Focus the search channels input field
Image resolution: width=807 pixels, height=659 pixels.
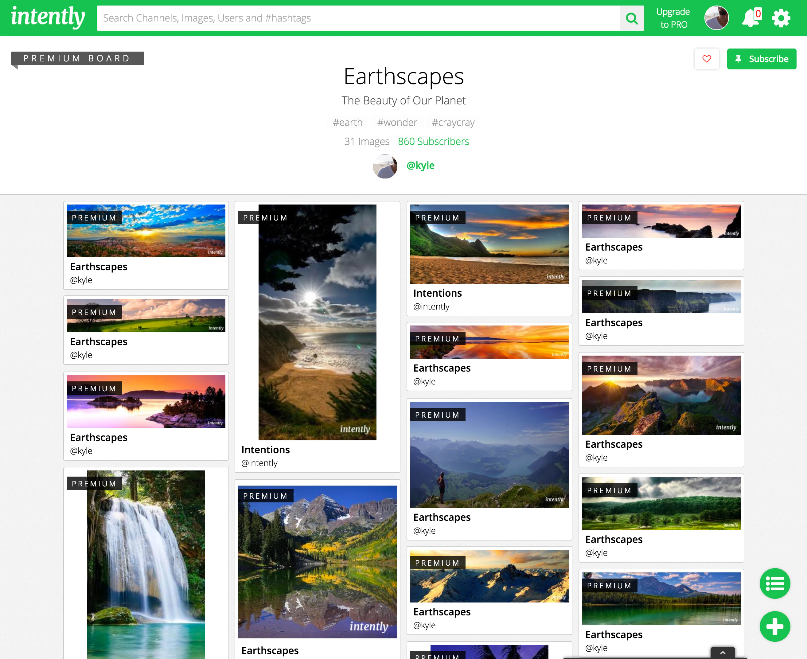pyautogui.click(x=357, y=18)
